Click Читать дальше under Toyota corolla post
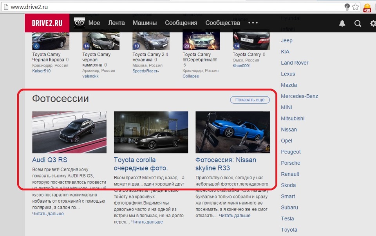The width and height of the screenshot is (376, 236). coord(147,222)
